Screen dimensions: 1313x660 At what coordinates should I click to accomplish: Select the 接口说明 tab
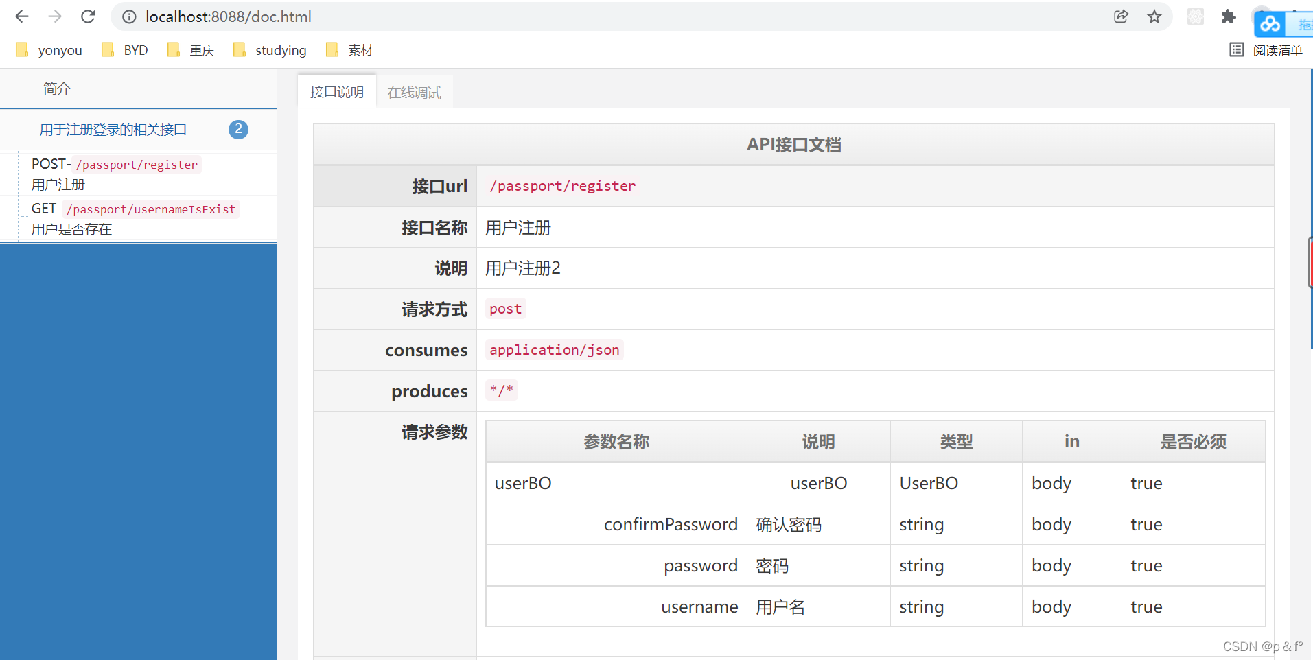pos(336,91)
